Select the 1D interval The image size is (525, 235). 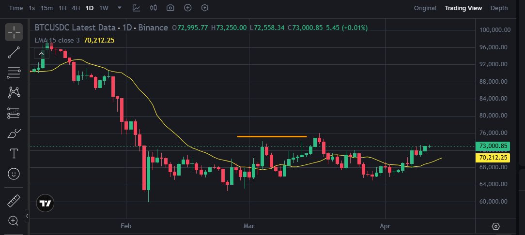[90, 8]
